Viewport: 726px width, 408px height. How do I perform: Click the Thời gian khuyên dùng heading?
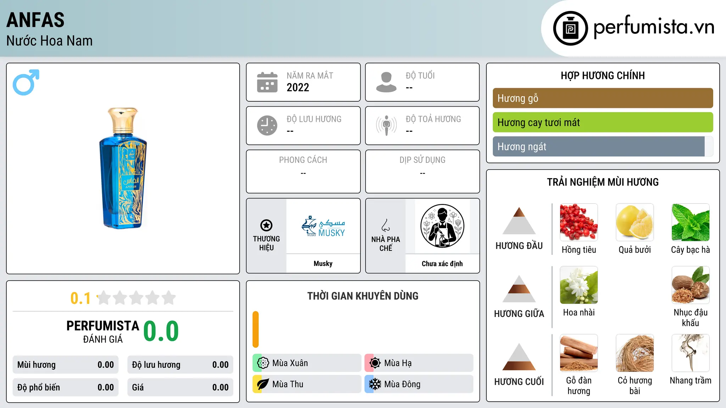coord(363,296)
